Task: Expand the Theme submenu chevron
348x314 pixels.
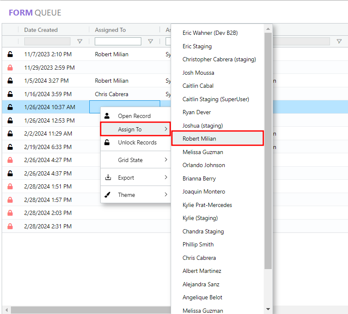Action: [x=166, y=195]
